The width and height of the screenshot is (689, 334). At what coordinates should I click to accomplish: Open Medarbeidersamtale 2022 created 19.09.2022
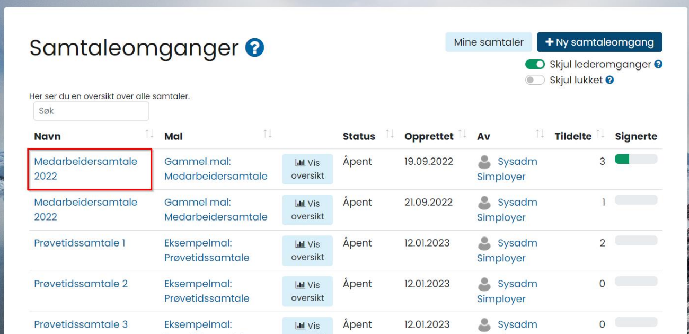tap(86, 169)
